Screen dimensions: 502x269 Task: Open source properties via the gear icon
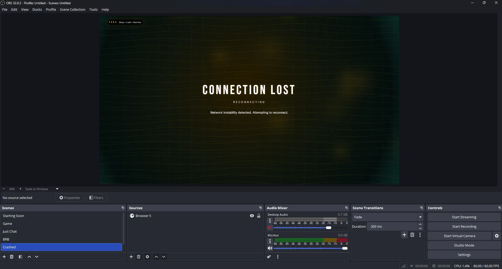point(147,257)
